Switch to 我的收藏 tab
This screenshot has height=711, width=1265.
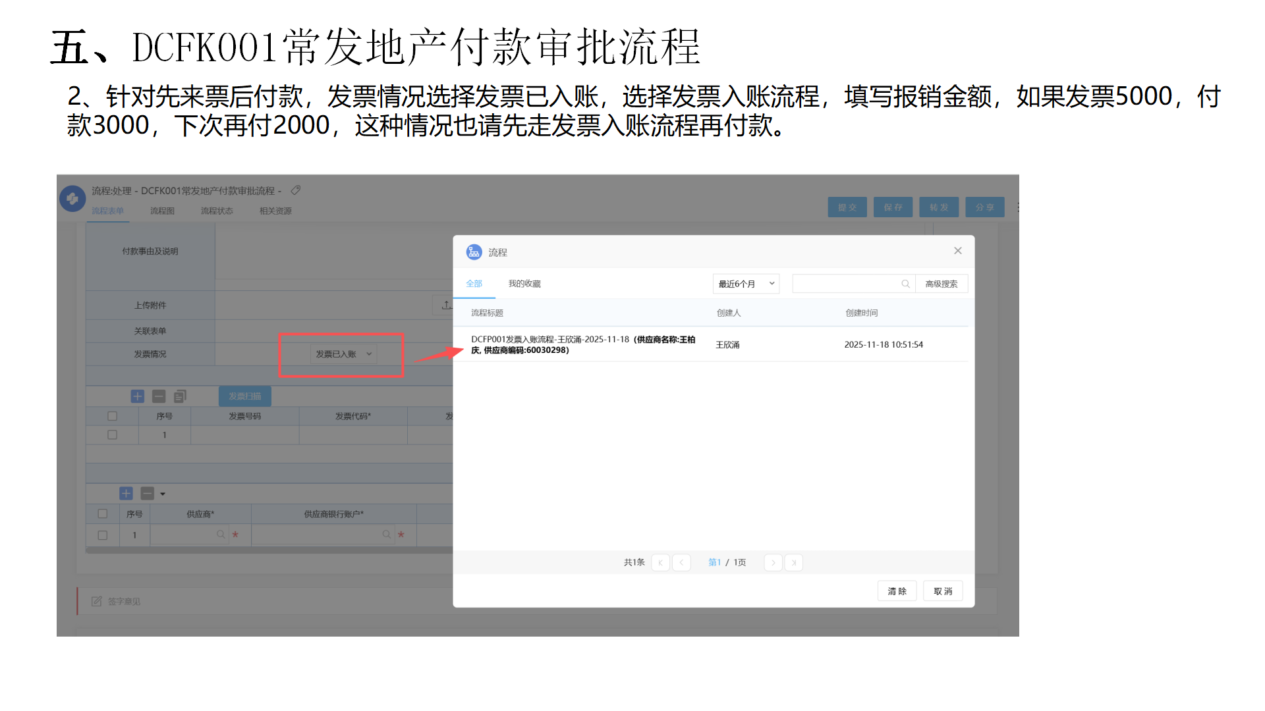coord(524,284)
